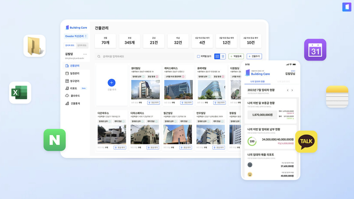Open the 리포트 Beta sidebar menu
The image size is (354, 199).
coord(76,88)
